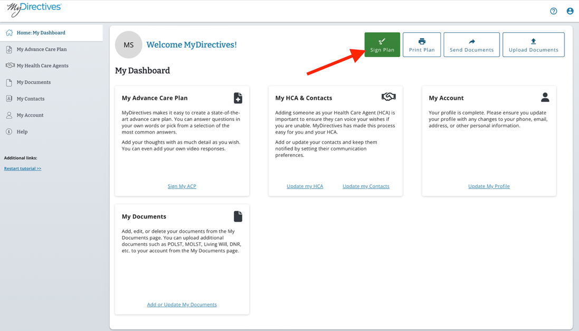Viewport: 579px width, 331px height.
Task: Click the Print Plan button
Action: coord(422,45)
